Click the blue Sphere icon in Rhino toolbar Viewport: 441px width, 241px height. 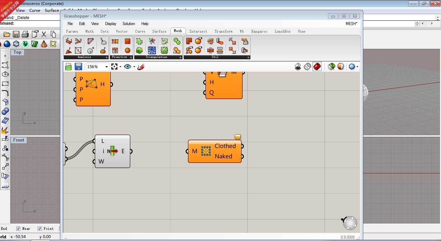[7, 44]
